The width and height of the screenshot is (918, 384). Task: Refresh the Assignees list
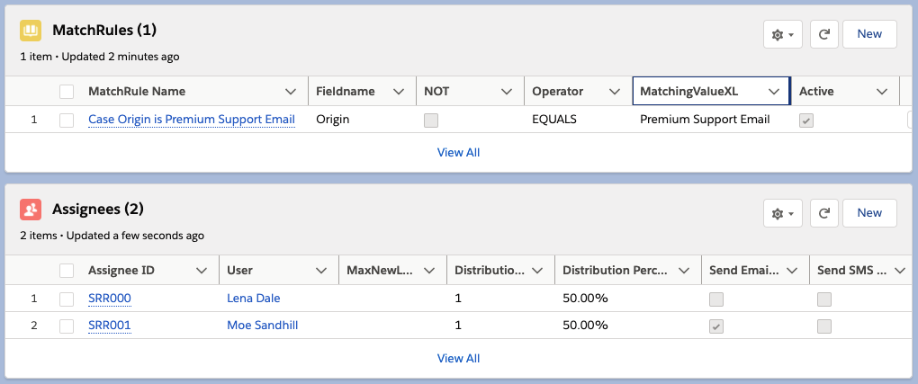point(824,214)
